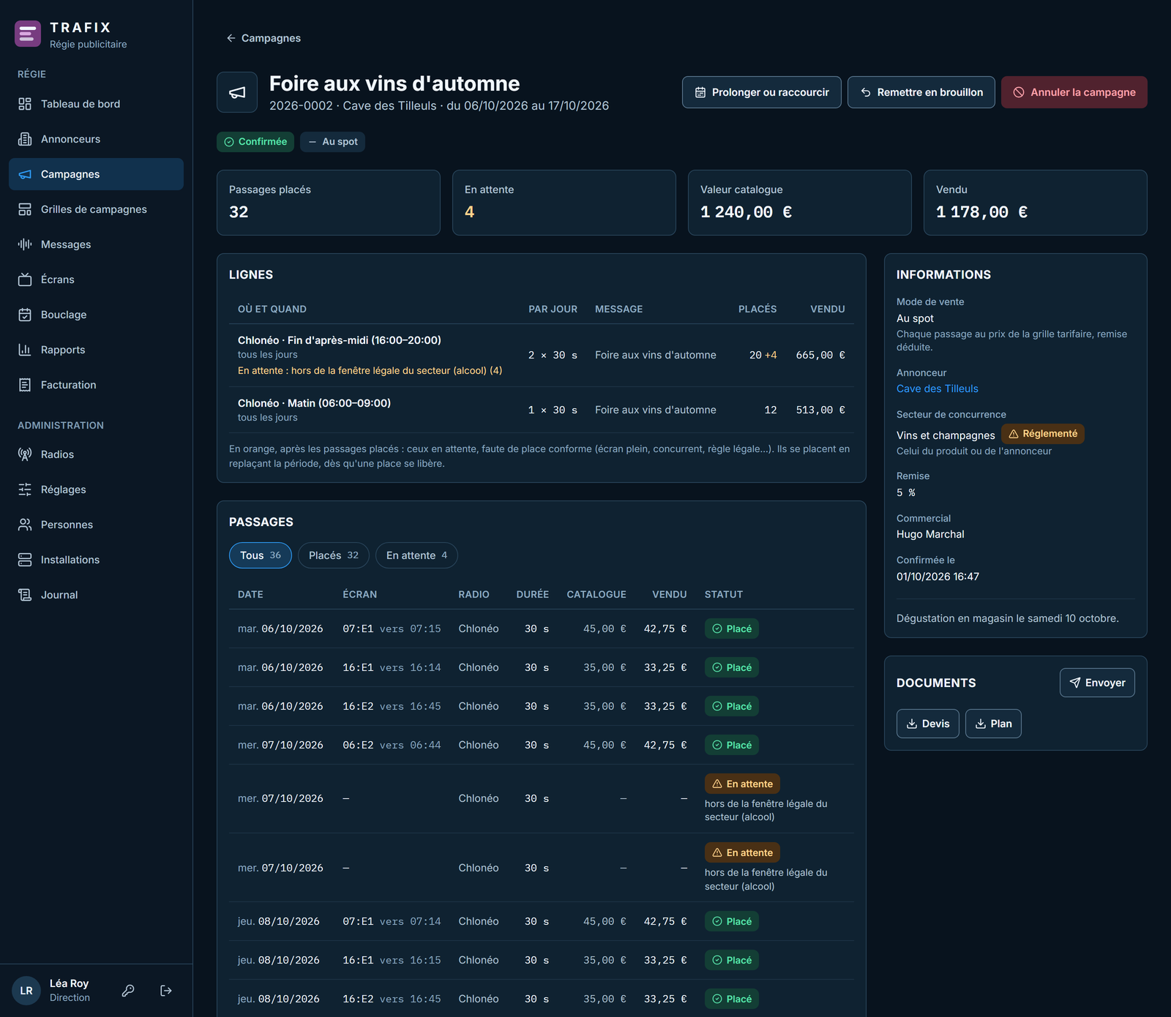Click the logout icon in sidebar footer
Image resolution: width=1171 pixels, height=1017 pixels.
tap(166, 991)
